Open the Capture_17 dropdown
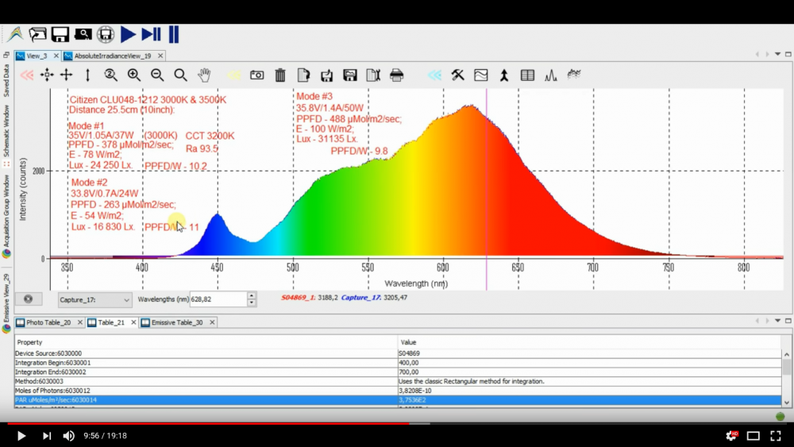Viewport: 794px width, 447px height. 94,299
